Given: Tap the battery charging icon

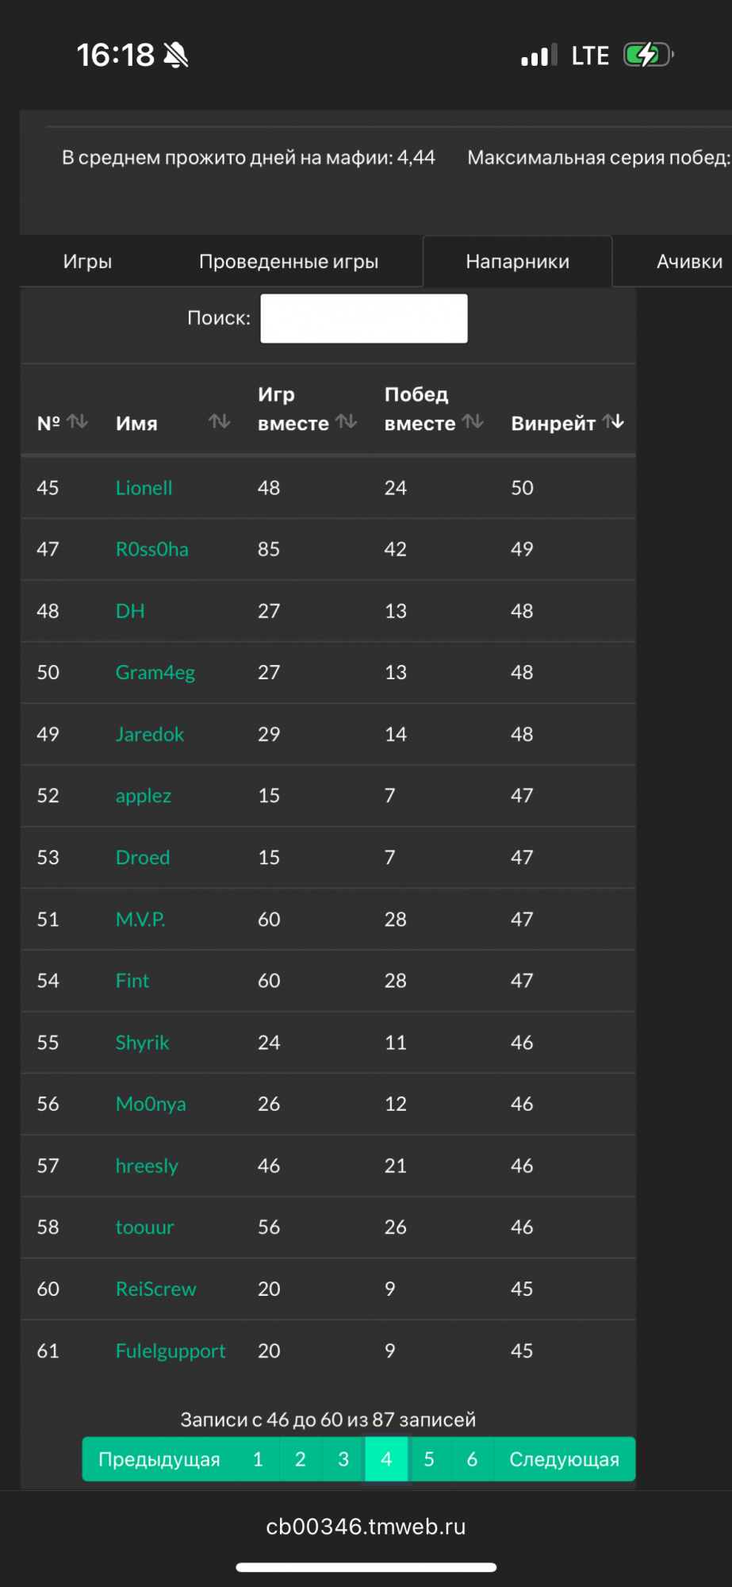Looking at the screenshot, I should click(649, 55).
